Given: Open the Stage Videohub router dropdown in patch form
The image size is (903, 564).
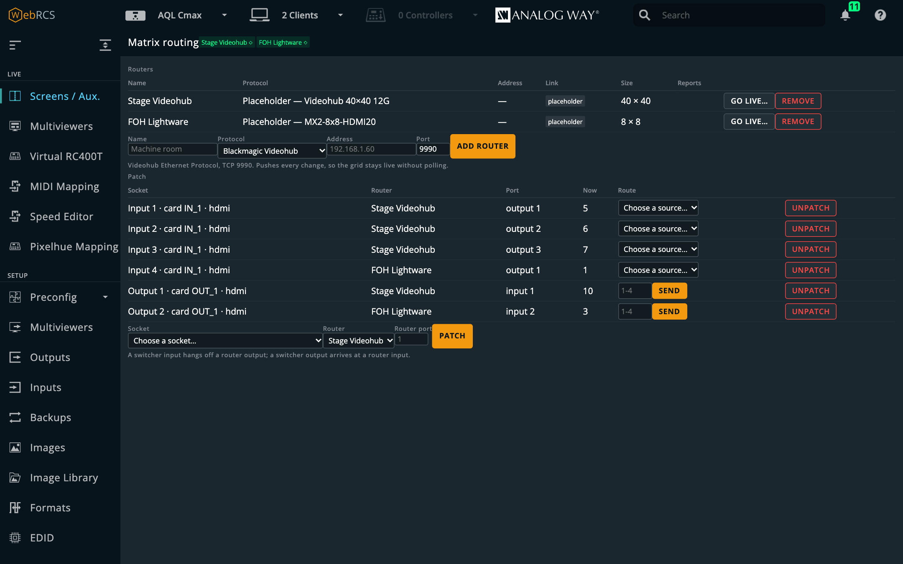Looking at the screenshot, I should pyautogui.click(x=359, y=340).
